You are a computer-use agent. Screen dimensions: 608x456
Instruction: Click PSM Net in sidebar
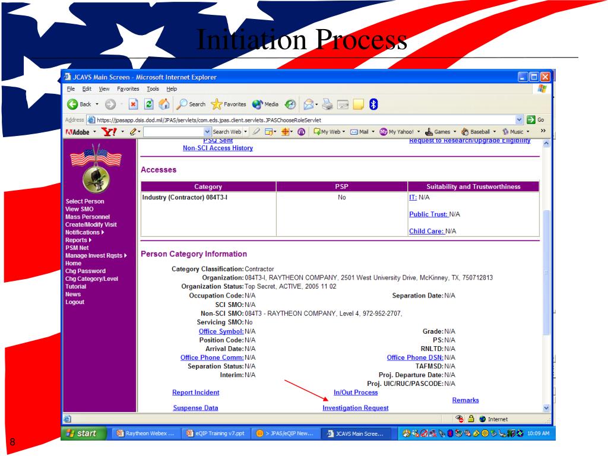click(77, 248)
